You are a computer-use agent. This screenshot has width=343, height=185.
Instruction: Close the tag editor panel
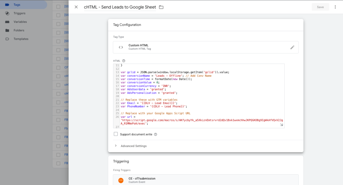coord(76,7)
